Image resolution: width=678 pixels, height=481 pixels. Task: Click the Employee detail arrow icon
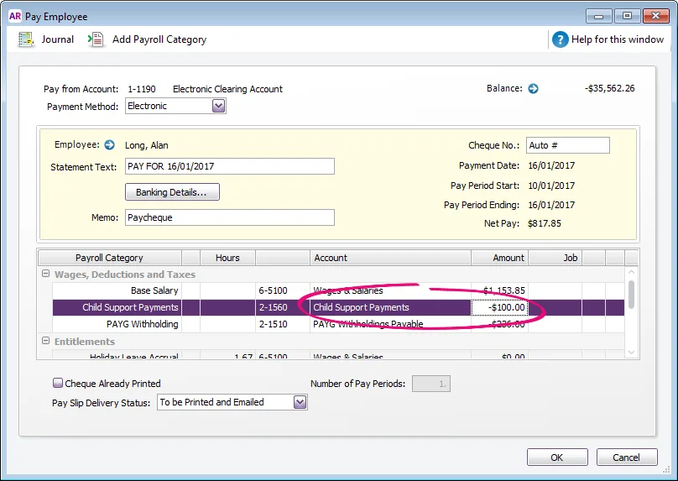tap(109, 145)
